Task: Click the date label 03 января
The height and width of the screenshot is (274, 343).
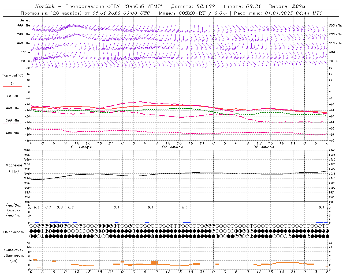Action: pyautogui.click(x=263, y=147)
